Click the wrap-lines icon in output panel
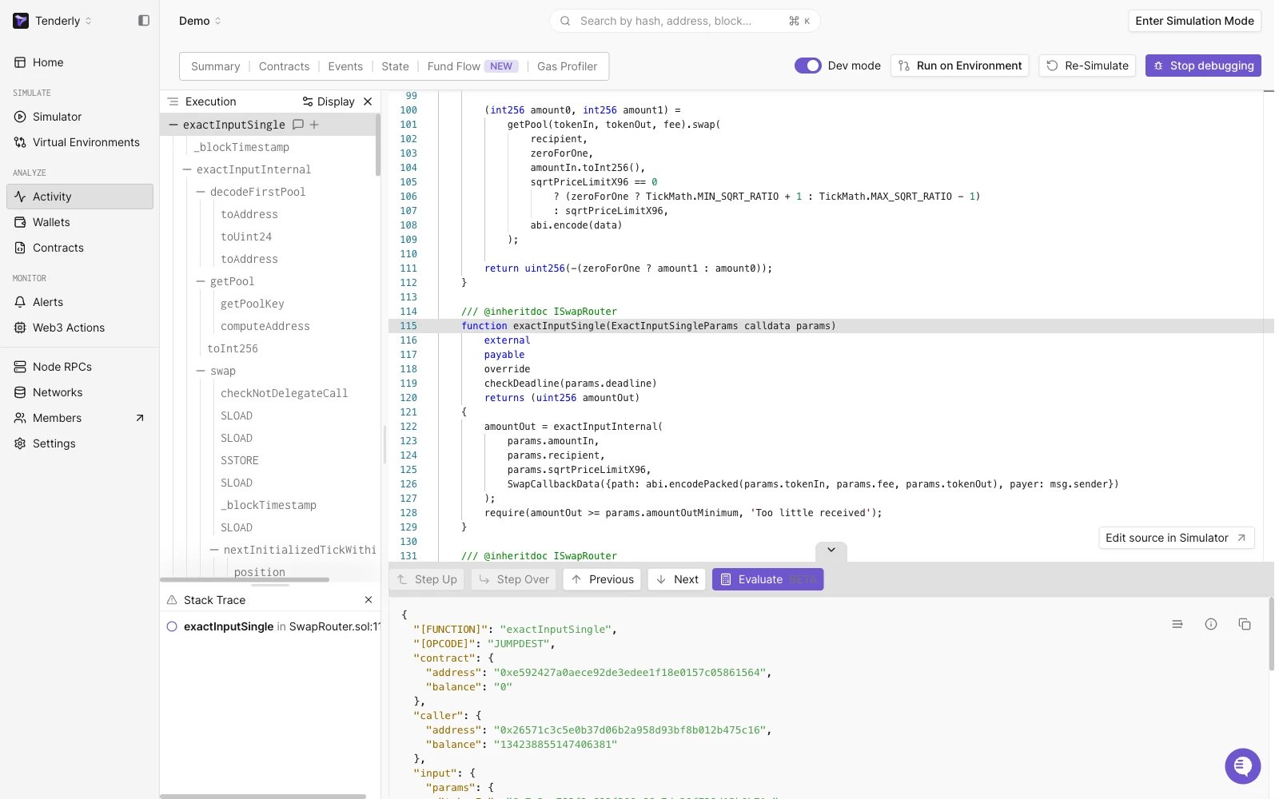Viewport: 1279px width, 799px height. (x=1177, y=624)
